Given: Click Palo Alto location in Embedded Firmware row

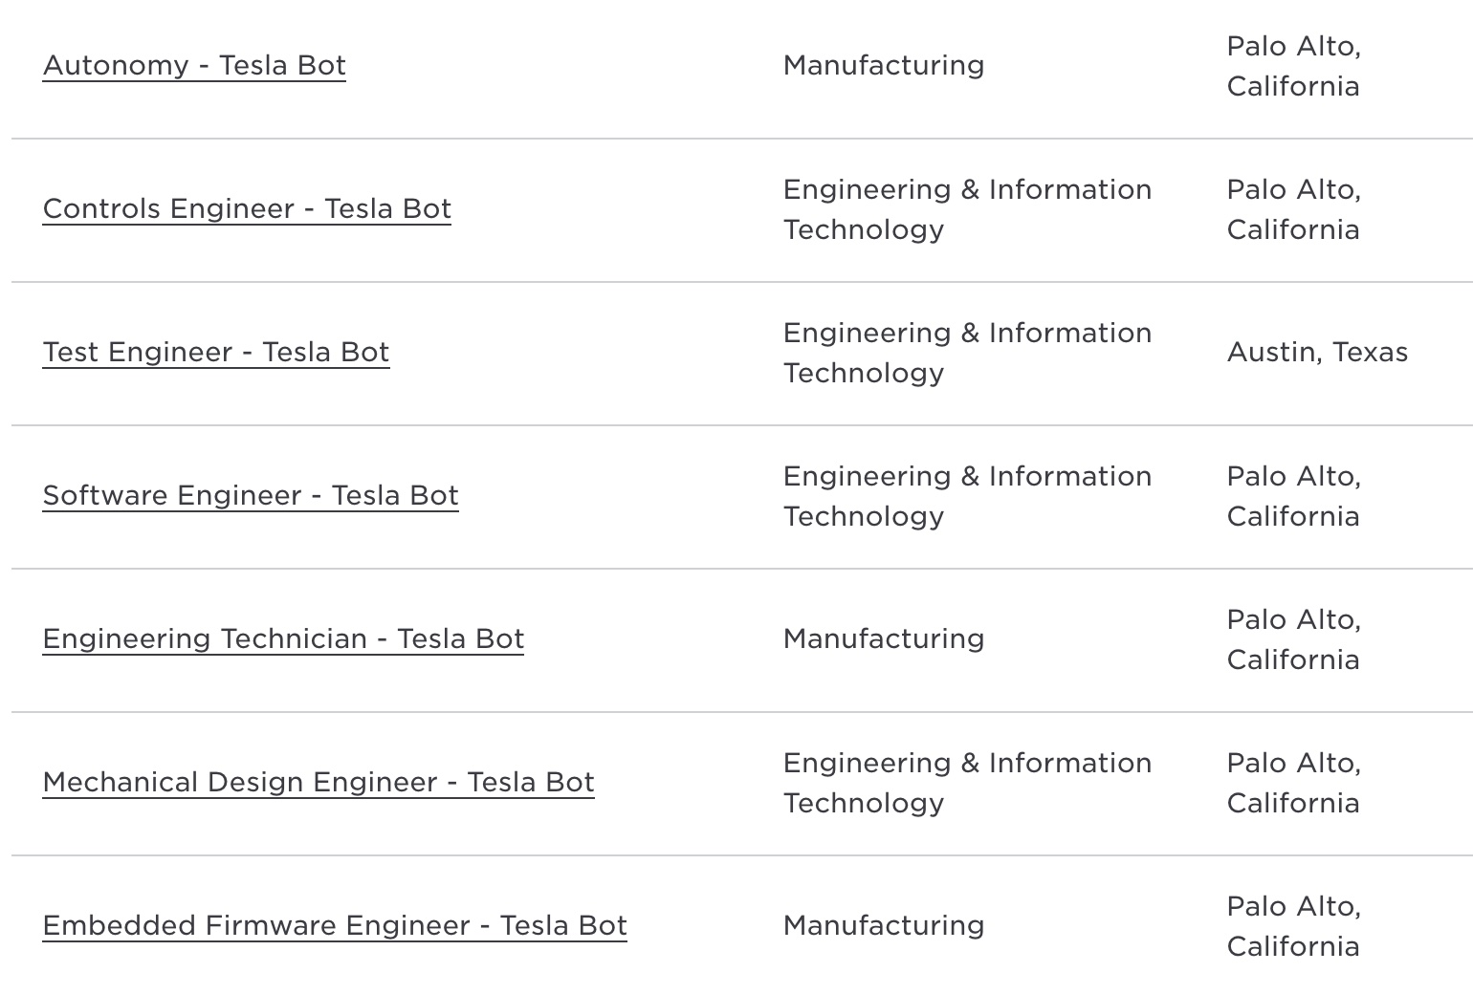Looking at the screenshot, I should click(1294, 926).
